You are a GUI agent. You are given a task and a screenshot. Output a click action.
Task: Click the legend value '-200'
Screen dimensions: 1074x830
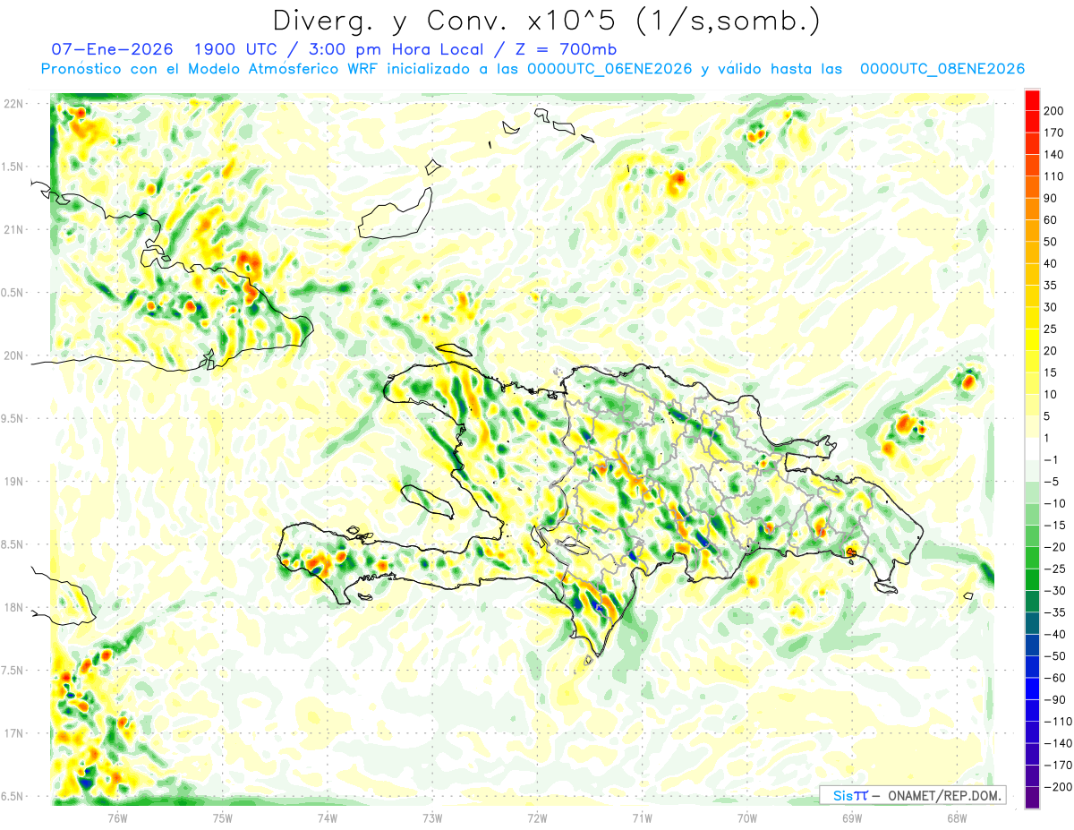click(1058, 787)
